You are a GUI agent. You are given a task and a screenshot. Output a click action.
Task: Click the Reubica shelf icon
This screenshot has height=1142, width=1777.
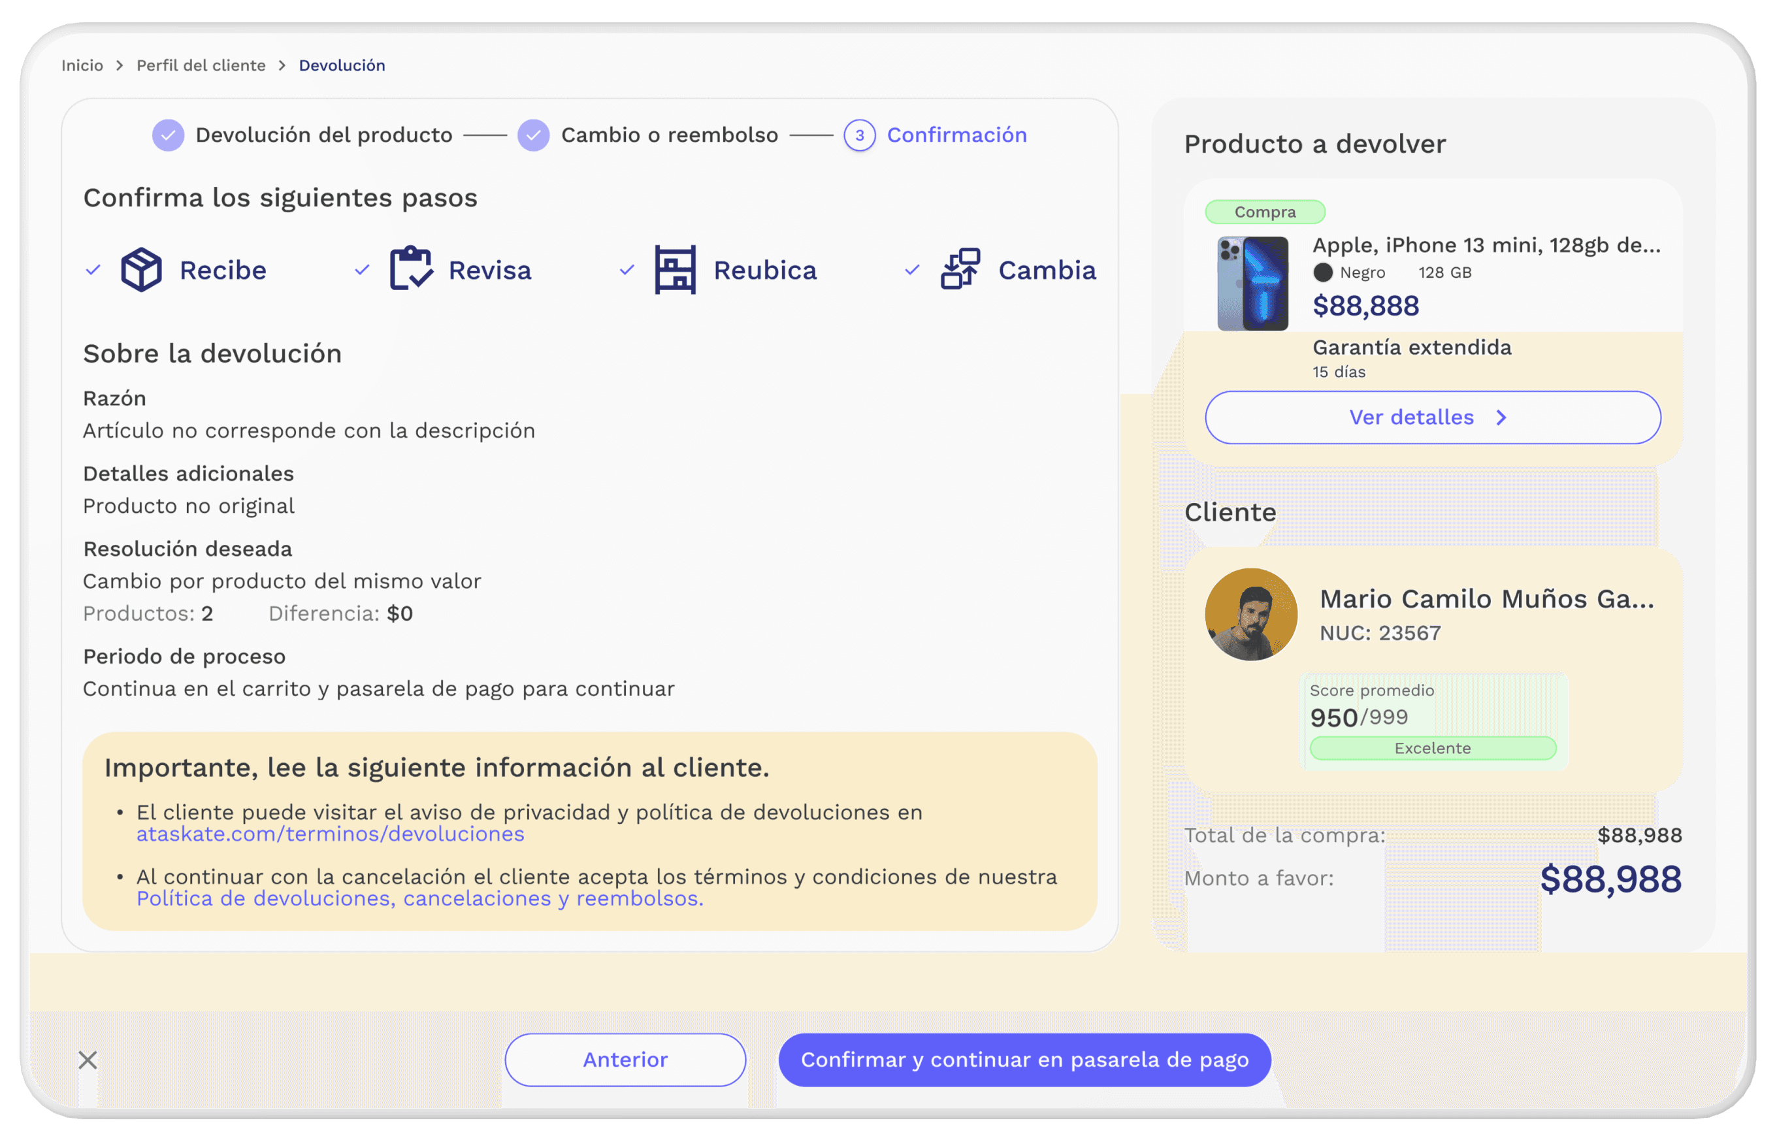pos(676,270)
